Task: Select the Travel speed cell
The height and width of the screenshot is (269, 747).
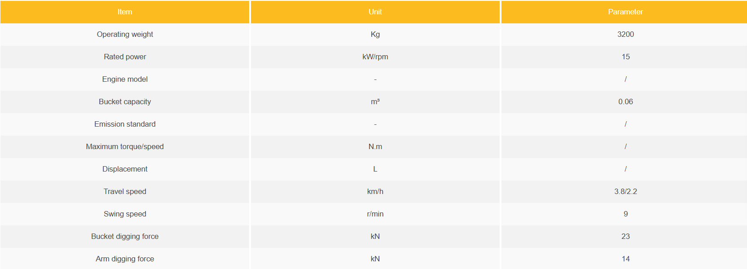Action: 125,192
